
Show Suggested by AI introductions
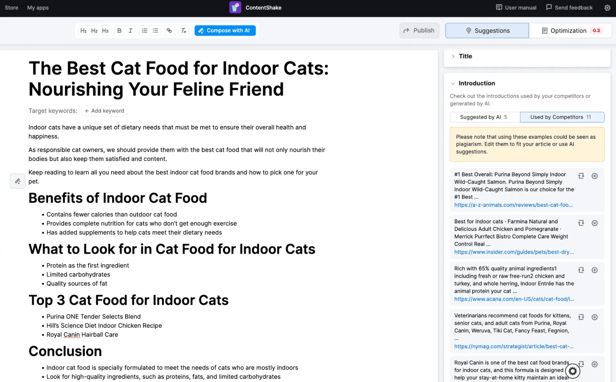[485, 117]
